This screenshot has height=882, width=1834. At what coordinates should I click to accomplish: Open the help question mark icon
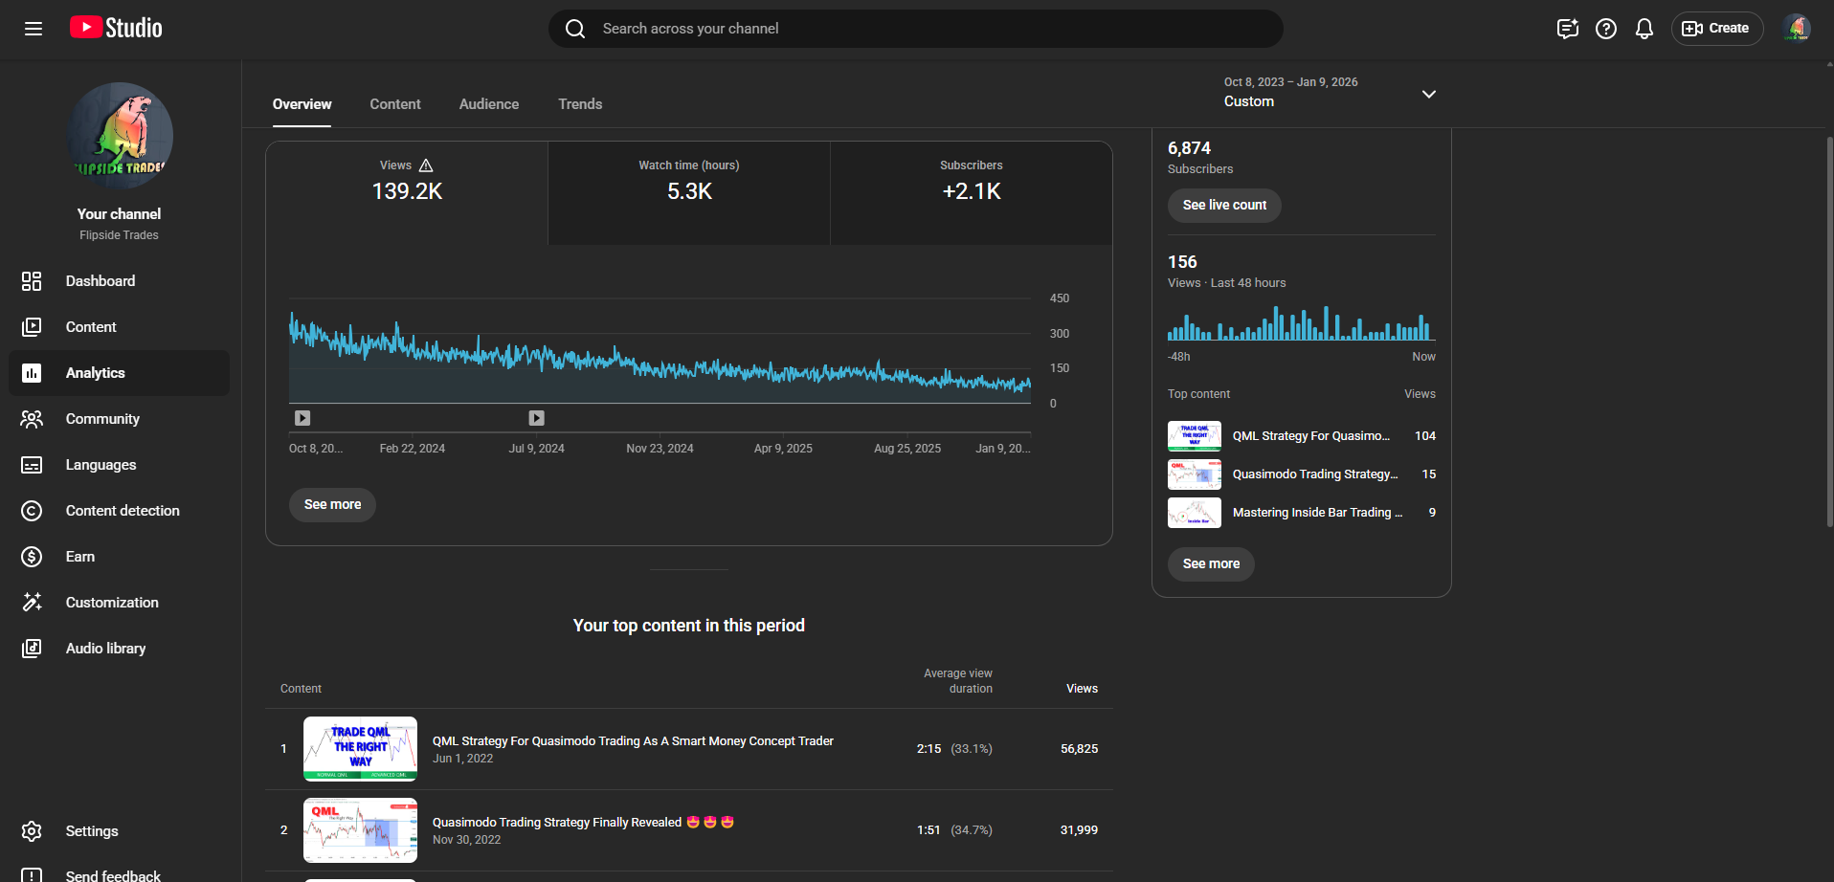[x=1605, y=29]
